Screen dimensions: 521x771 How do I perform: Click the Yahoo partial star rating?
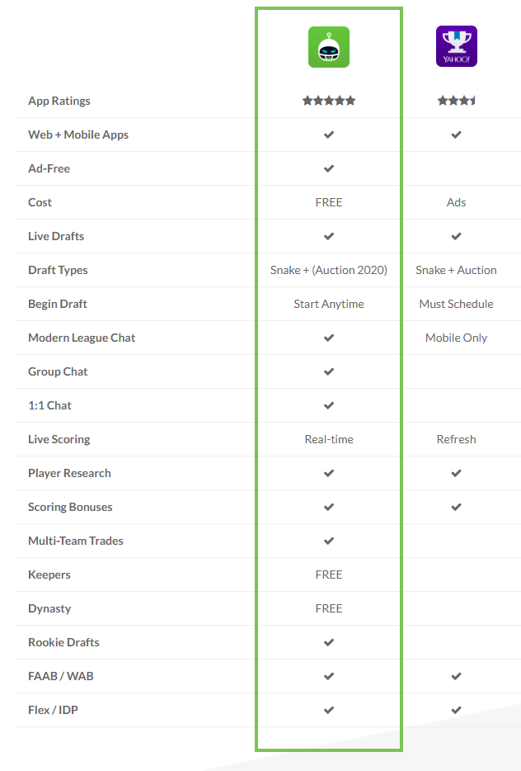(x=456, y=101)
